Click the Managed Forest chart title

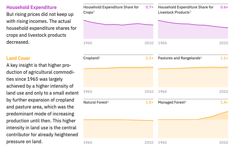pyautogui.click(x=171, y=102)
